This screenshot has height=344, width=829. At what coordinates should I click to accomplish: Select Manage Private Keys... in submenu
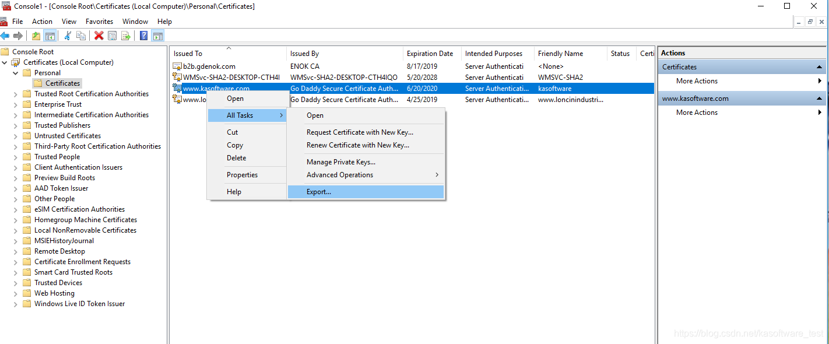coord(366,162)
